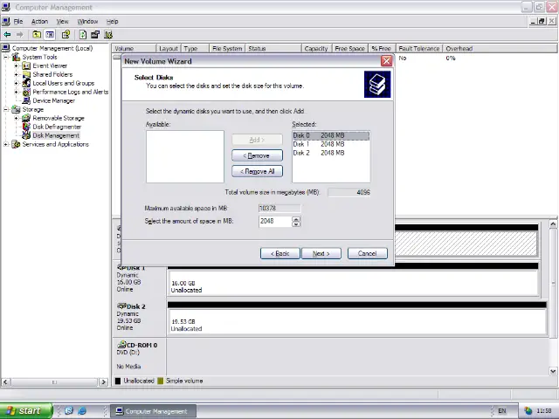Click the CD-ROM 0 drive icon

point(122,345)
